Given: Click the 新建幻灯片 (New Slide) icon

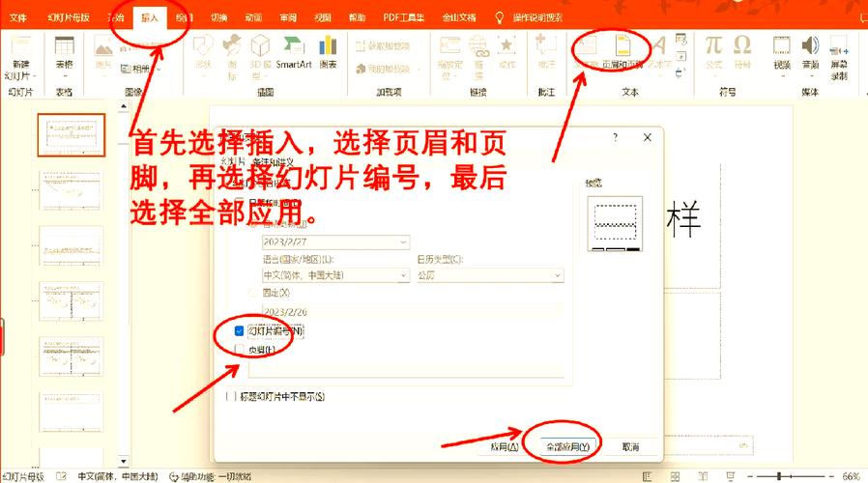Looking at the screenshot, I should [21, 46].
